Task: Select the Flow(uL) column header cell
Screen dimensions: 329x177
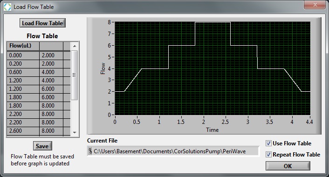Action: point(23,46)
